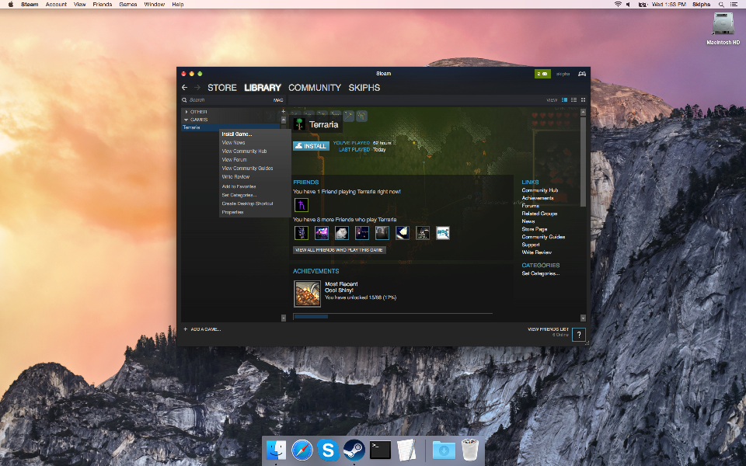Click the Terraria tree game icon

299,124
